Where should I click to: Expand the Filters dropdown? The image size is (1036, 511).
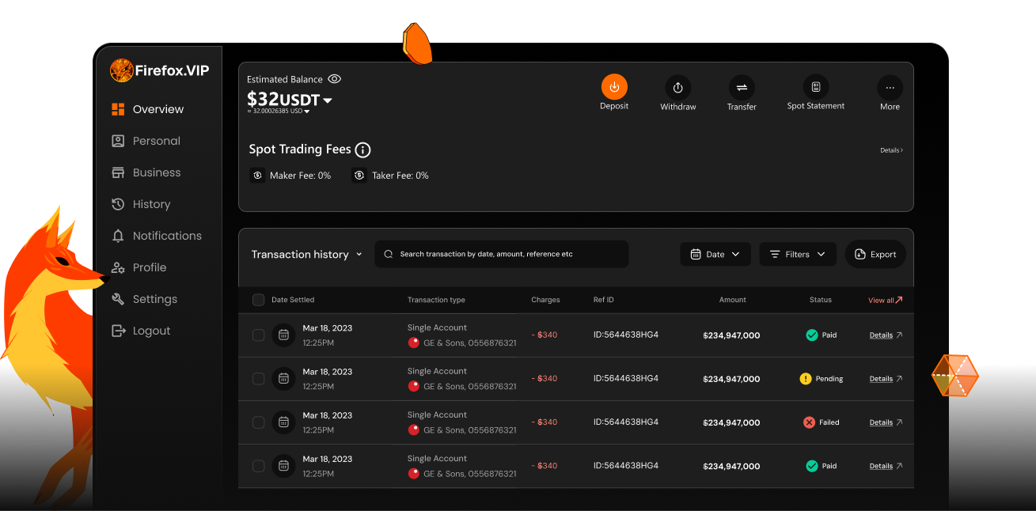point(797,254)
